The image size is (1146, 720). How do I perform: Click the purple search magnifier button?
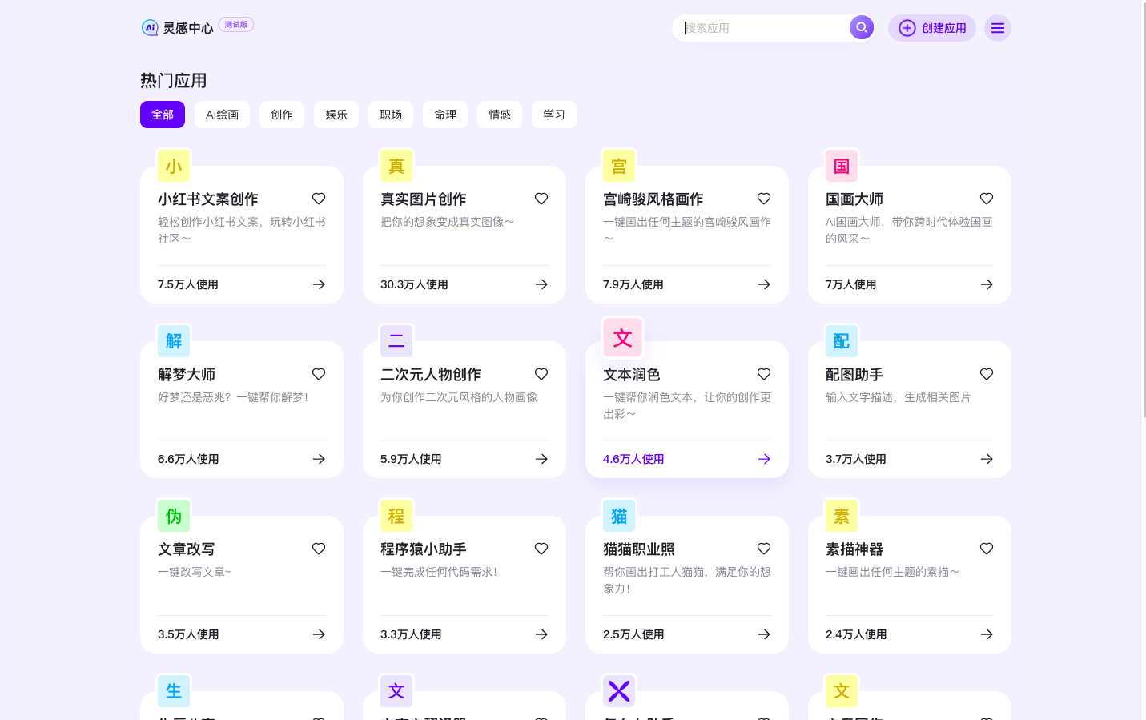tap(861, 28)
